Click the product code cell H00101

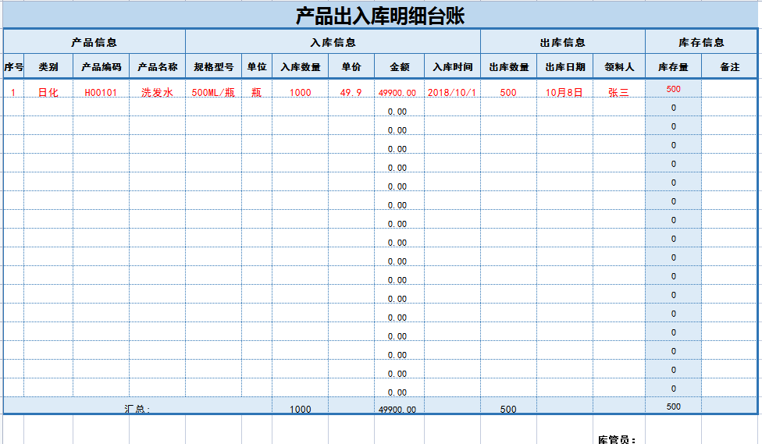pos(101,88)
